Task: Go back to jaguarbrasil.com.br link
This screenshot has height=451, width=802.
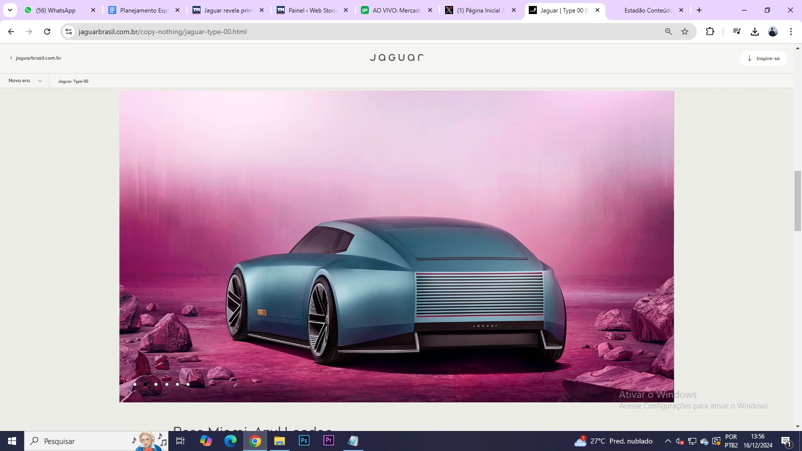Action: [x=36, y=58]
